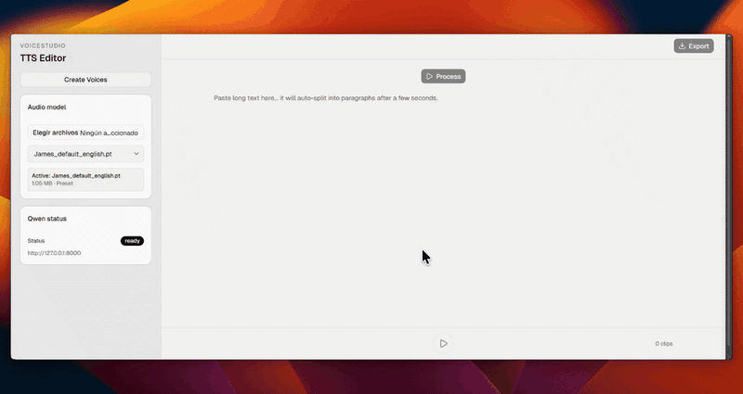
Task: Click the Export button
Action: point(694,45)
